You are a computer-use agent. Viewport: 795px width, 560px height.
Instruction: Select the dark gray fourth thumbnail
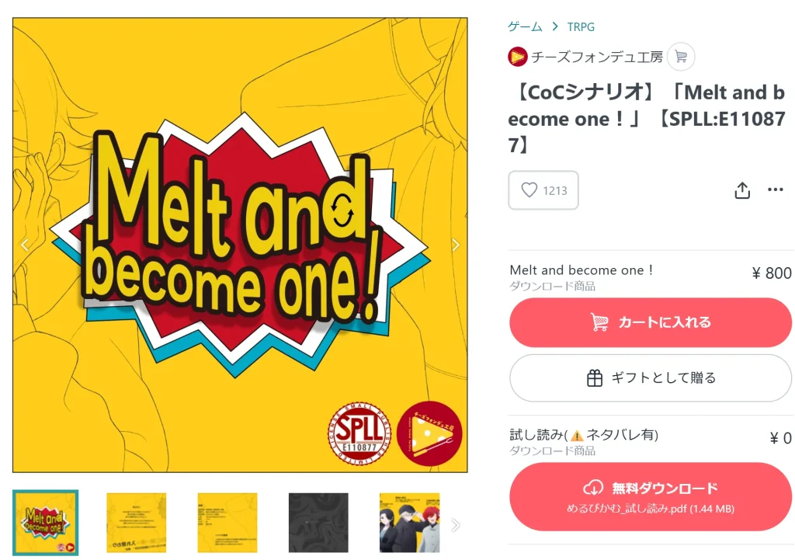point(318,523)
